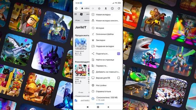Tap the Android recent apps square button

coord(88,107)
